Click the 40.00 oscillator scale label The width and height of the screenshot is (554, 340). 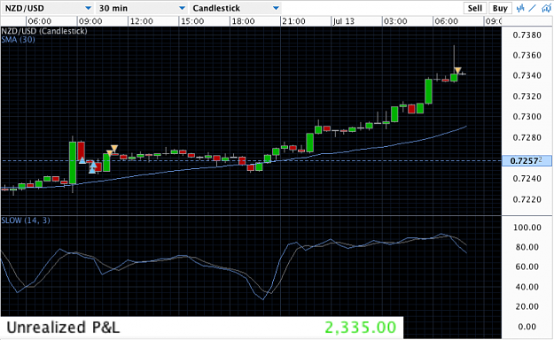coord(527,287)
